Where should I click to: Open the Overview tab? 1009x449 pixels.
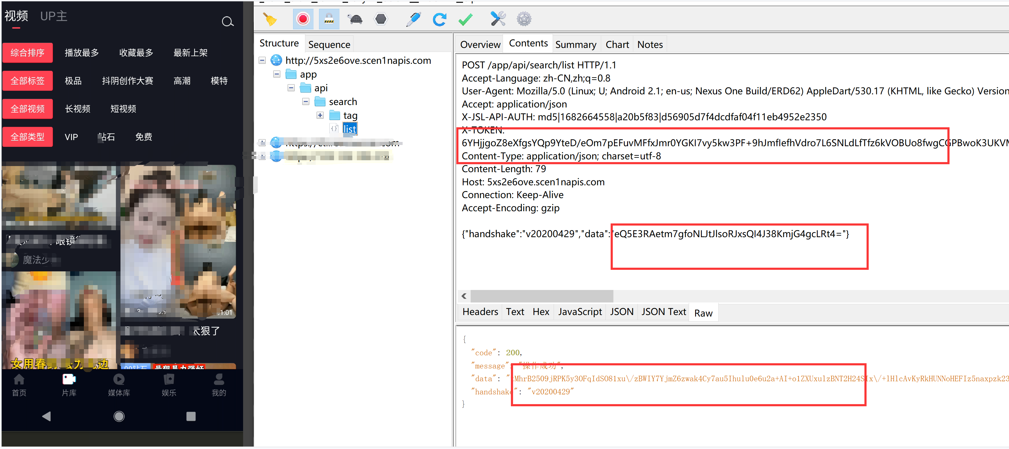pyautogui.click(x=480, y=45)
